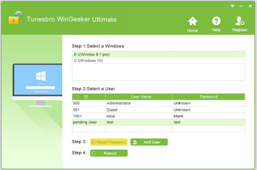257x170 pixels.
Task: Click the pending User cell
Action: (89, 122)
